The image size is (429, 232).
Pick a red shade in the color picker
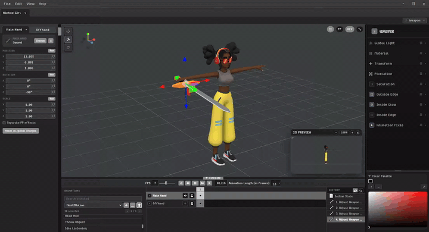click(397, 209)
